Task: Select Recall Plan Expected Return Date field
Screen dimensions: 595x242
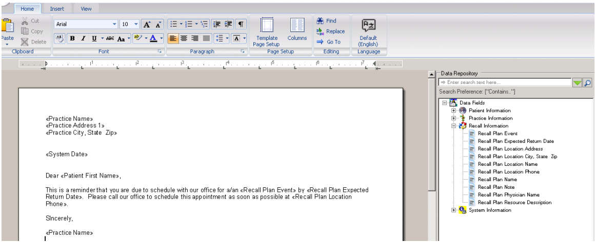Action: pyautogui.click(x=515, y=141)
